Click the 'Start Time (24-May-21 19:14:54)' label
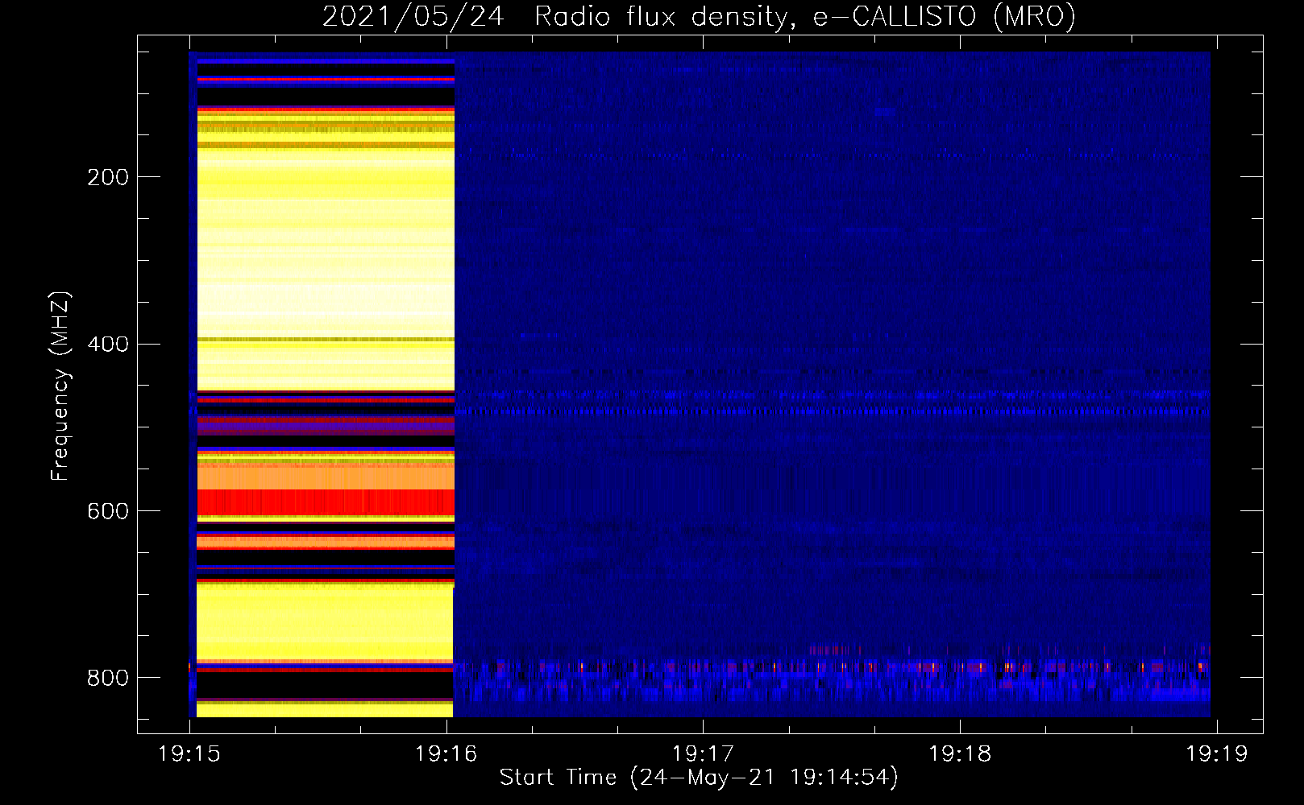The image size is (1304, 805). [x=698, y=778]
